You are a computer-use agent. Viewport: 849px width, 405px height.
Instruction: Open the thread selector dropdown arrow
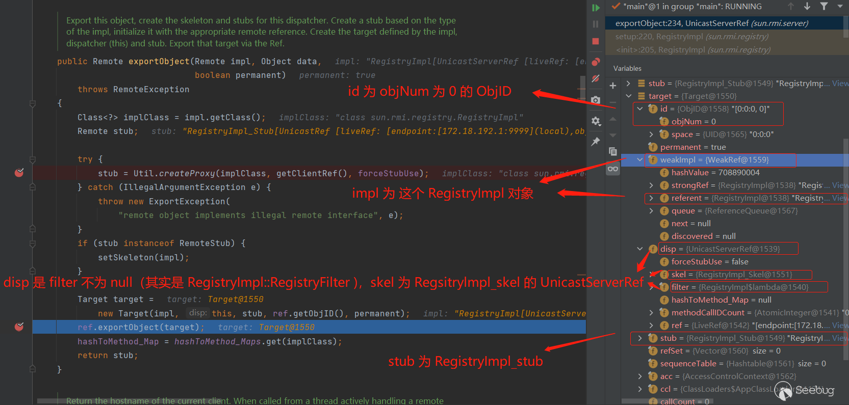(840, 6)
